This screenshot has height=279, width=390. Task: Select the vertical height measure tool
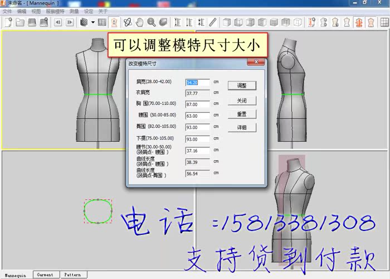pyautogui.click(x=177, y=22)
